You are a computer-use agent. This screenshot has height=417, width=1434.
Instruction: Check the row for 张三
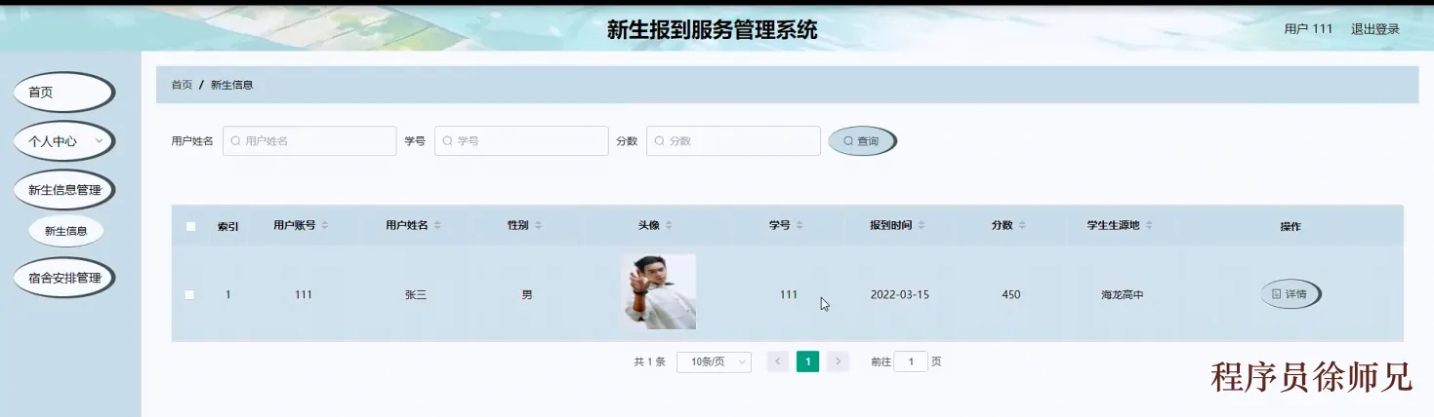[x=190, y=294]
